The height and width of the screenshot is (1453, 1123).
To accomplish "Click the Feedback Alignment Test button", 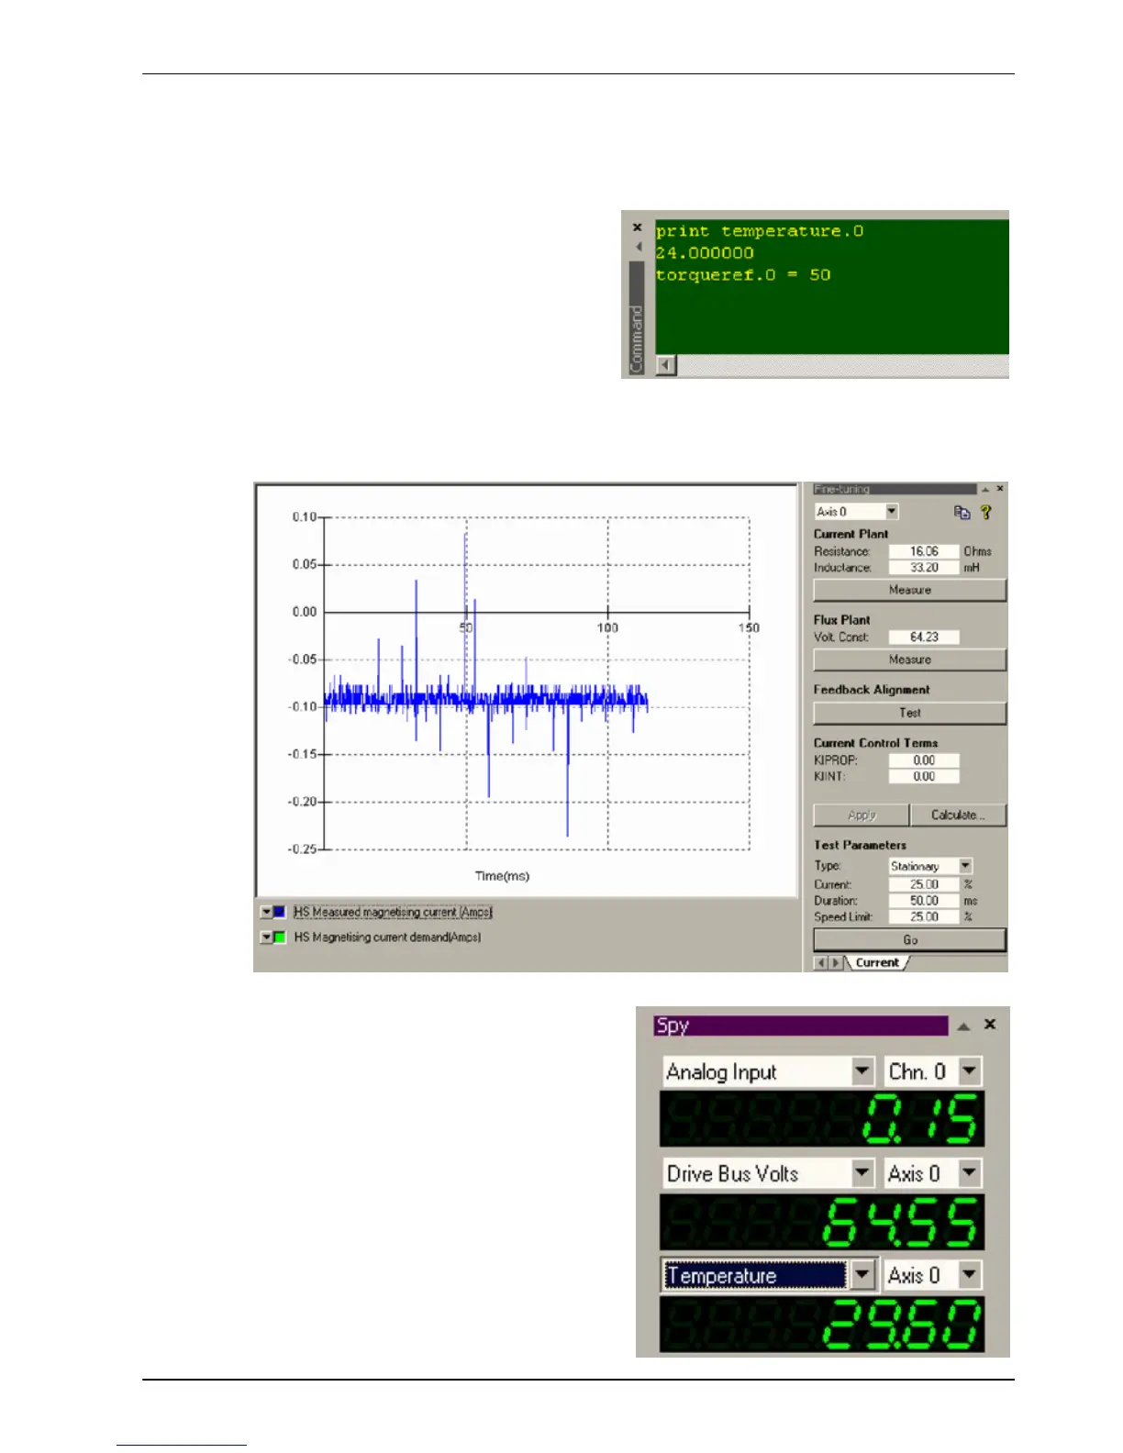I will click(909, 713).
